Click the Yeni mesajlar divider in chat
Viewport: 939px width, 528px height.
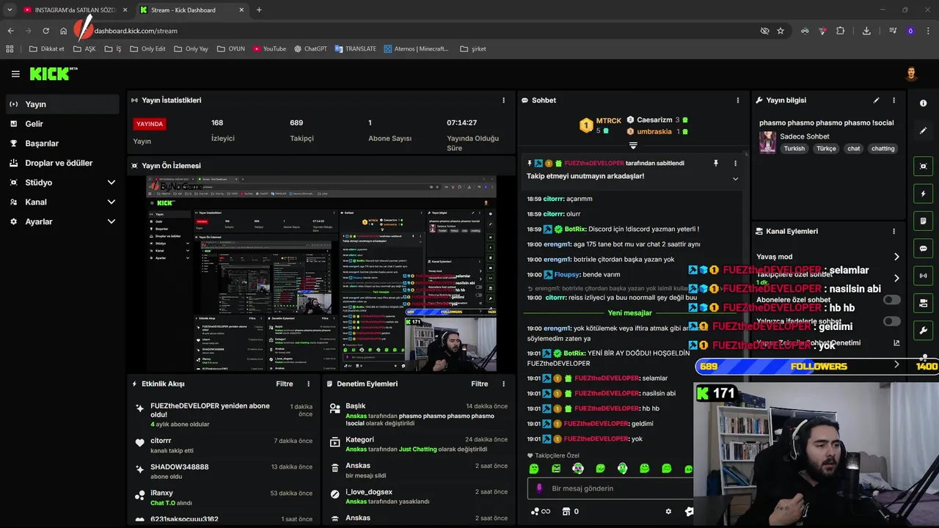629,313
